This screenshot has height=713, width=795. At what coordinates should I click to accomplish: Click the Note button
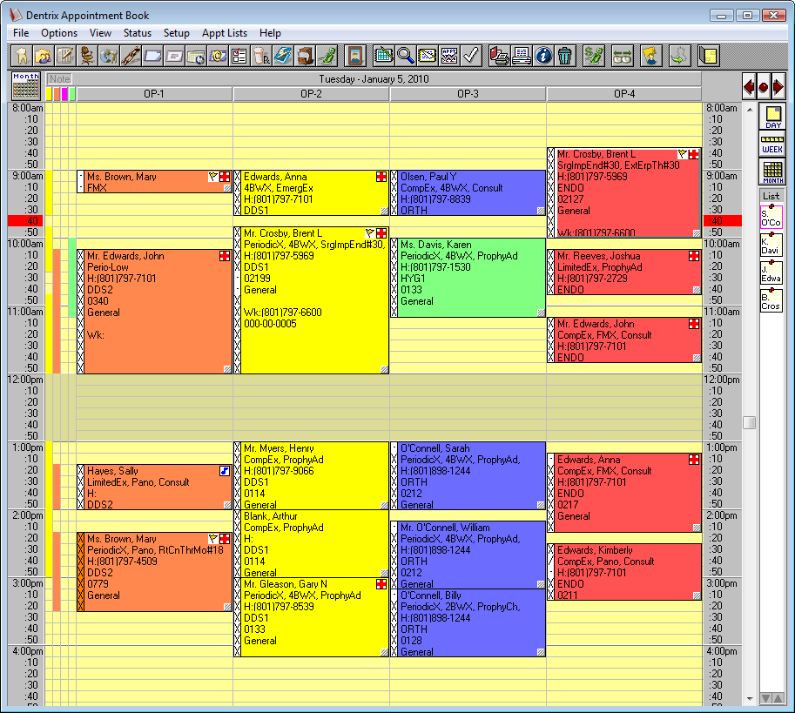click(59, 79)
